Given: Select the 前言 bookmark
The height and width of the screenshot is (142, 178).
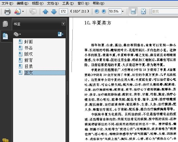Looking at the screenshot, I should (x=28, y=60).
